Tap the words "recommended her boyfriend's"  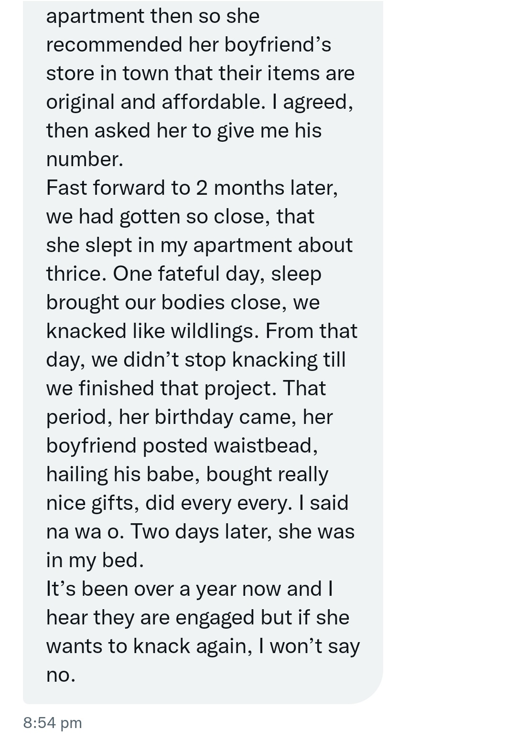click(189, 44)
